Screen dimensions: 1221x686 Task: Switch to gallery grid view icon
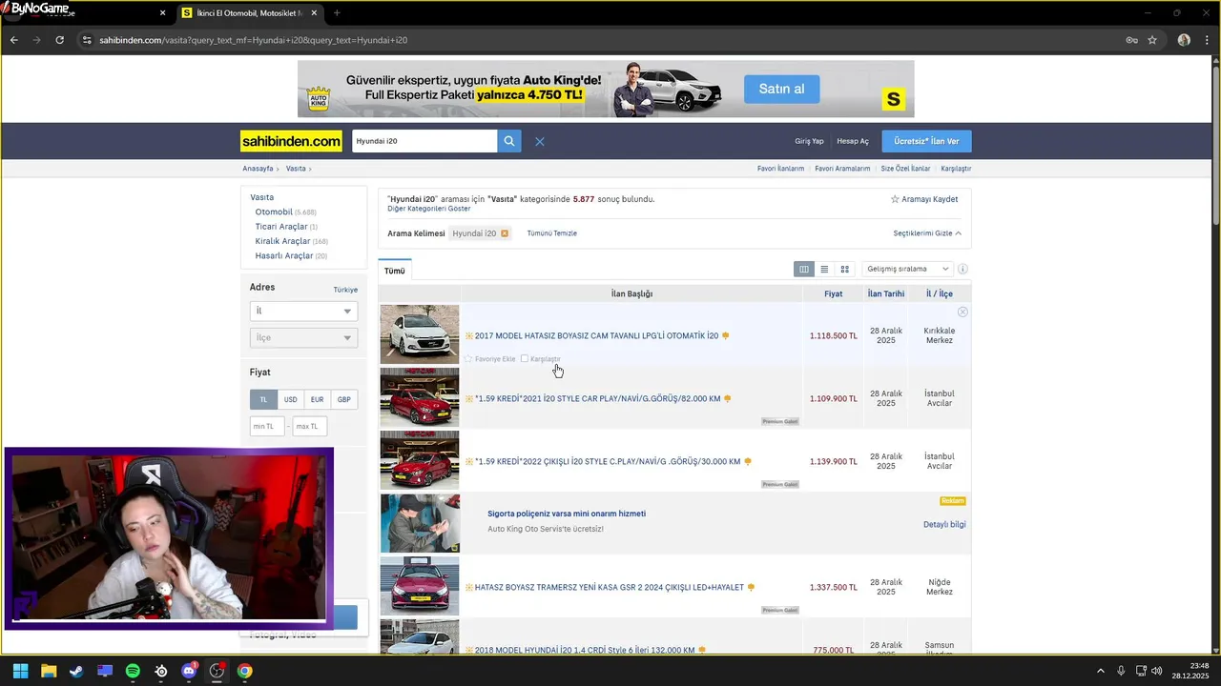pyautogui.click(x=844, y=269)
